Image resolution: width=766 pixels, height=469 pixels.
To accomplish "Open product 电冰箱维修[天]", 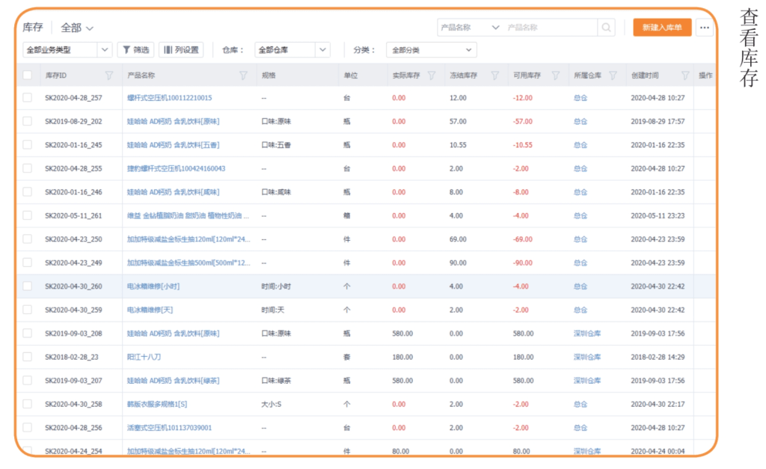I will [x=150, y=310].
